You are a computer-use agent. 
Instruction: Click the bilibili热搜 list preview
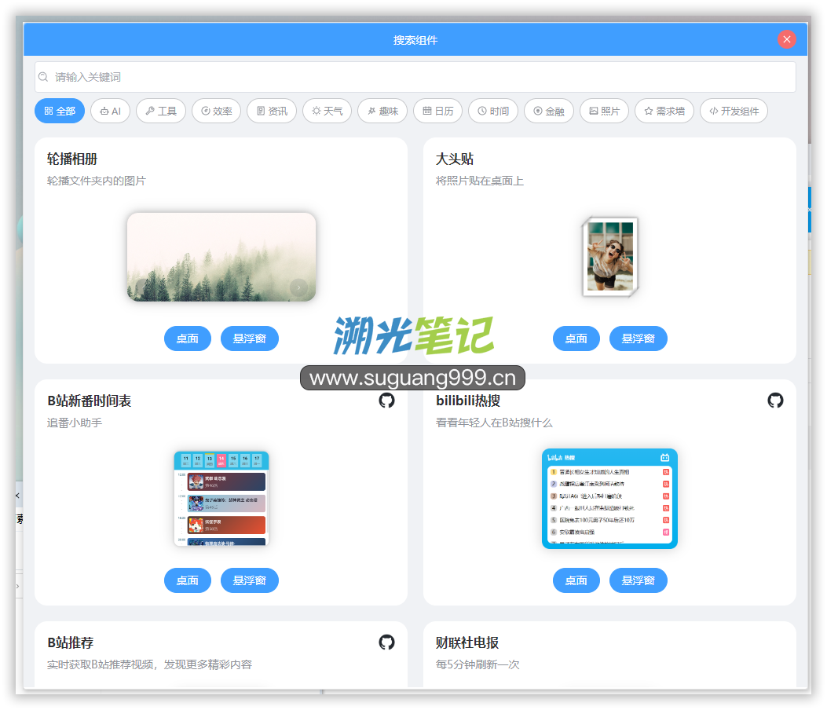point(609,499)
